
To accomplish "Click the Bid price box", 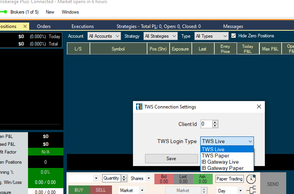I will click(164, 179).
